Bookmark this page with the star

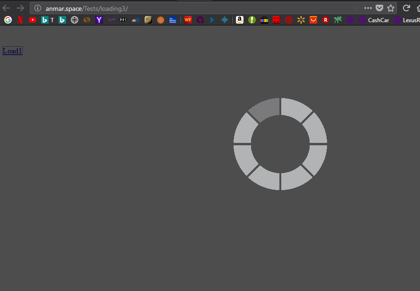click(x=391, y=8)
